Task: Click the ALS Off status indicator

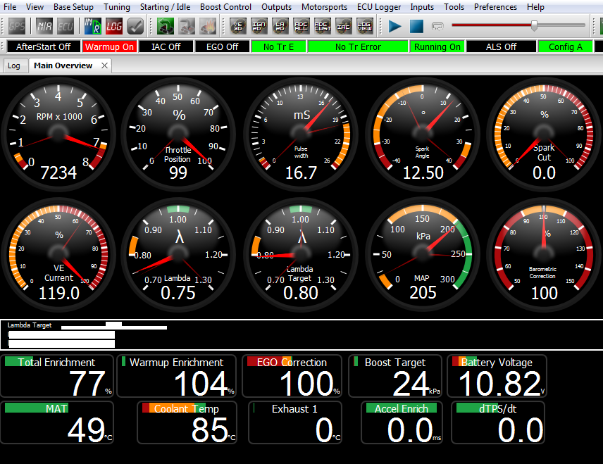Action: click(x=501, y=47)
